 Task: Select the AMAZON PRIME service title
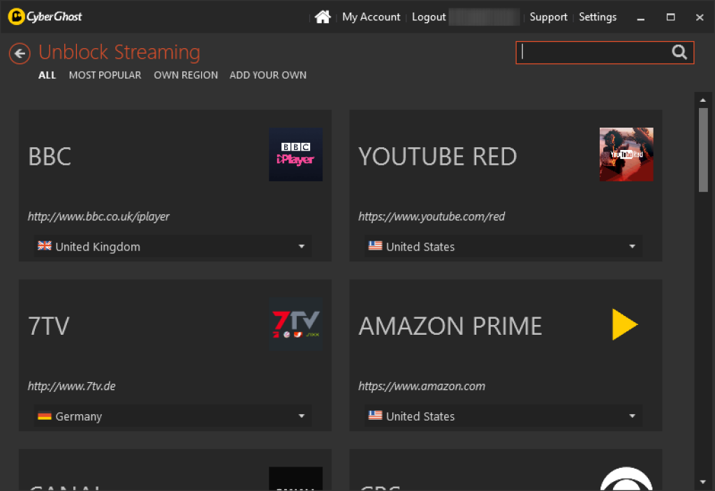click(450, 326)
